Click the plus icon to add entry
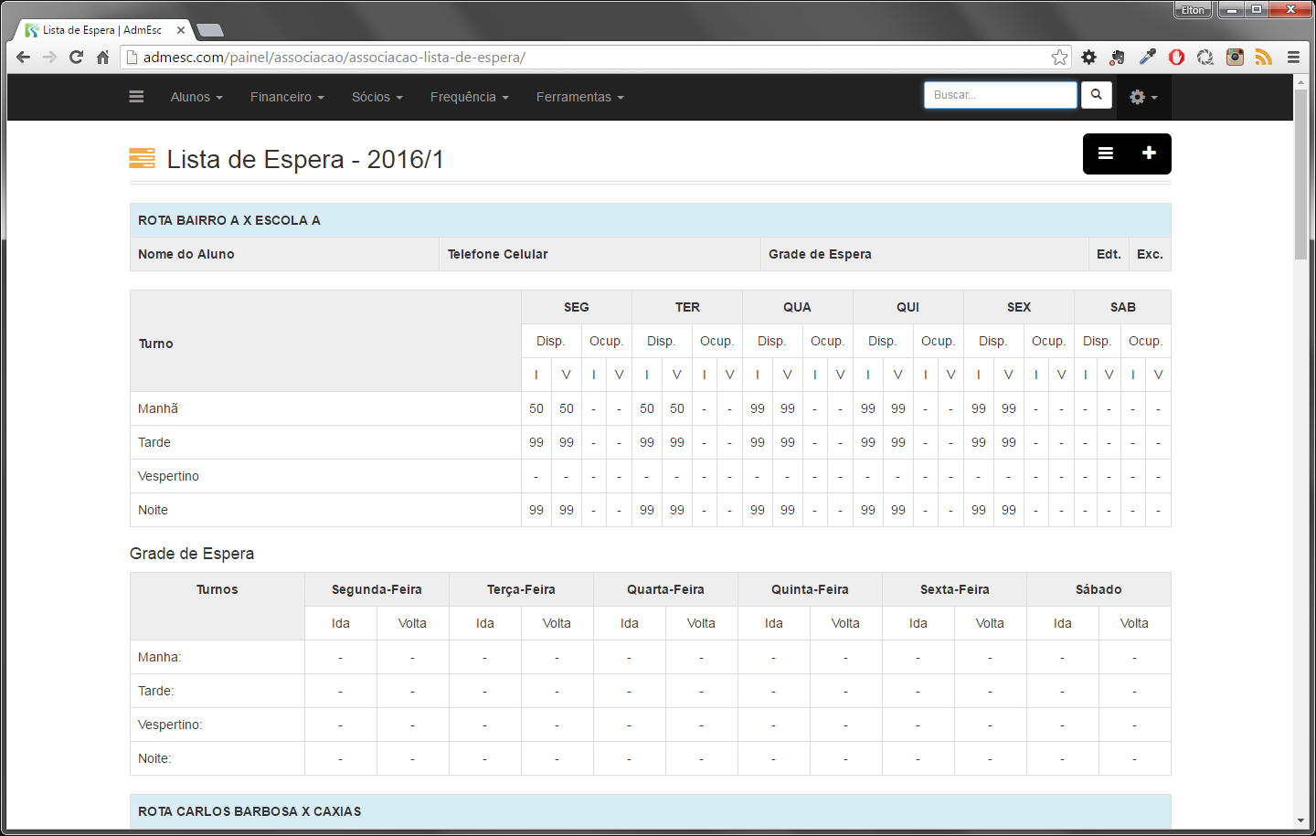This screenshot has height=836, width=1316. (1149, 153)
